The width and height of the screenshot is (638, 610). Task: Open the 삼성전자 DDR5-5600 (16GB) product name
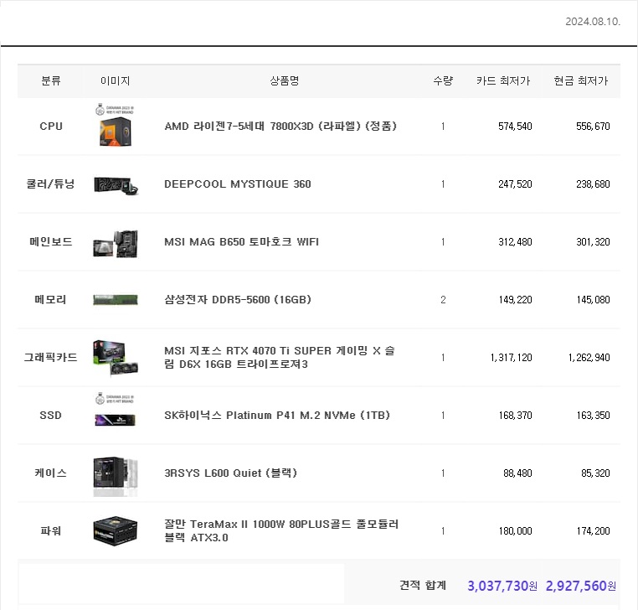tap(238, 300)
